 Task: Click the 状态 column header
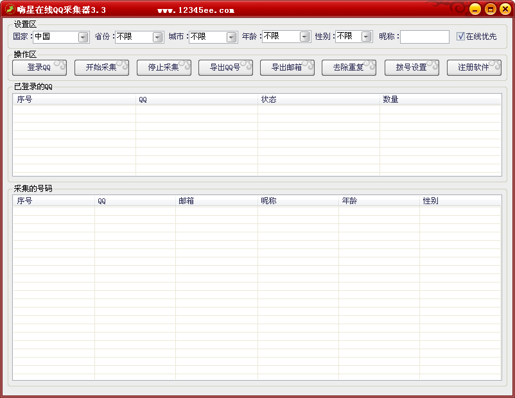(x=319, y=99)
